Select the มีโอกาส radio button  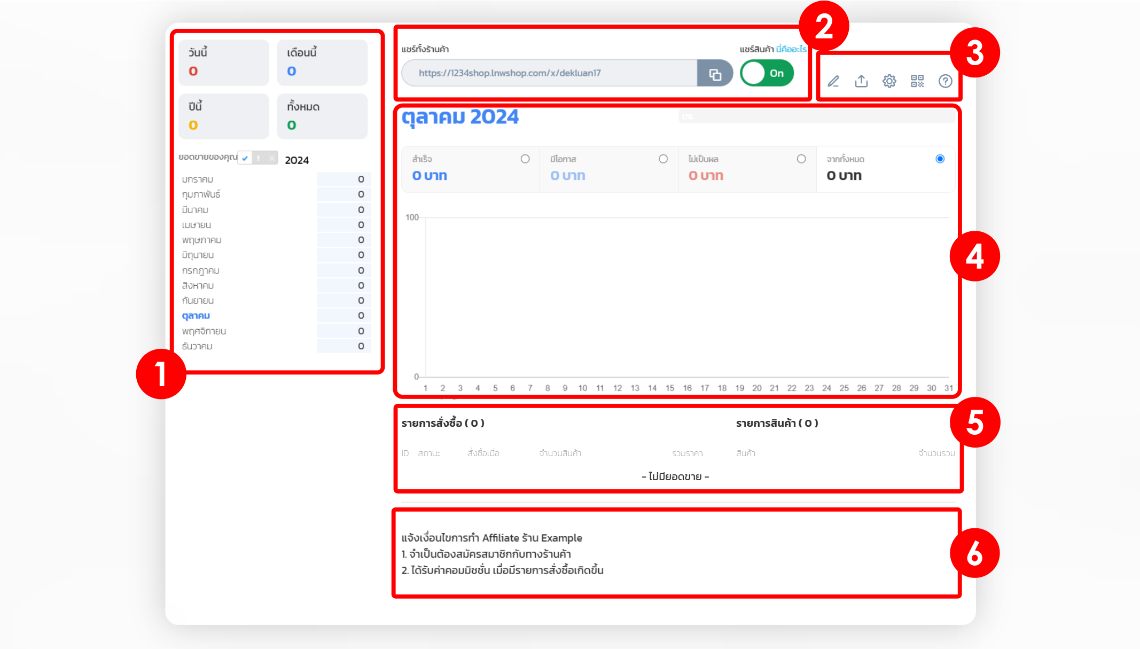(663, 159)
